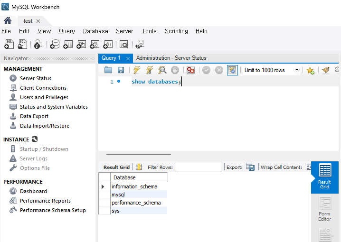Switch to the Form Editor view

pos(325,209)
